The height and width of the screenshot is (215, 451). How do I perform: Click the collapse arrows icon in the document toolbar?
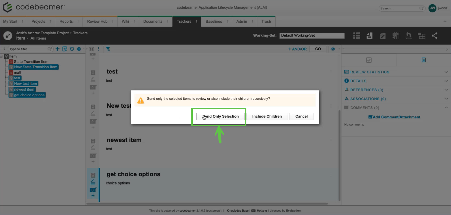click(92, 49)
